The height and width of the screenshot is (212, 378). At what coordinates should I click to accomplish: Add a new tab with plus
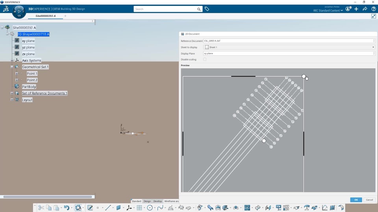pos(65,16)
